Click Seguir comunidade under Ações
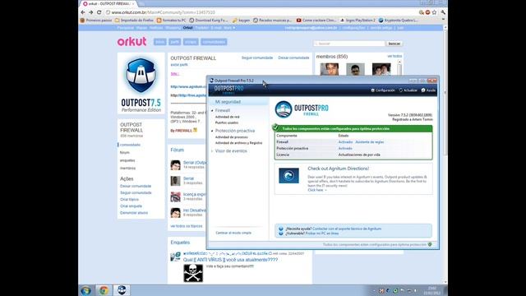The width and height of the screenshot is (526, 296). (136, 192)
